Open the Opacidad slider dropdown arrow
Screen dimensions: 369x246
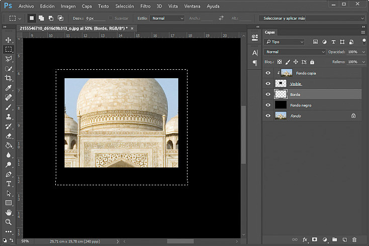[x=363, y=52]
